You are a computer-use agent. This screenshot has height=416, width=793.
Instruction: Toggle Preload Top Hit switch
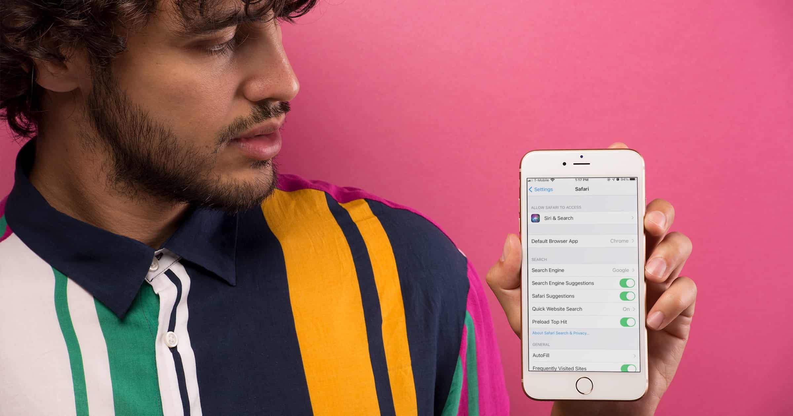pyautogui.click(x=626, y=322)
